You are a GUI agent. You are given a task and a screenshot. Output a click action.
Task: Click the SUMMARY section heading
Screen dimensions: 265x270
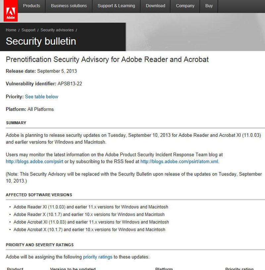16,123
